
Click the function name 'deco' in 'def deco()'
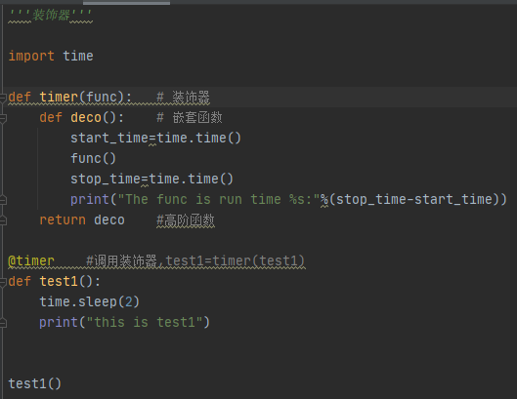tap(86, 117)
